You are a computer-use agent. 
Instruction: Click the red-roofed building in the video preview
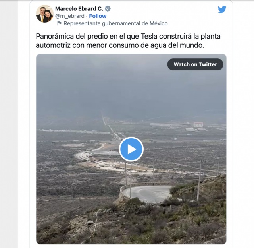(x=198, y=124)
